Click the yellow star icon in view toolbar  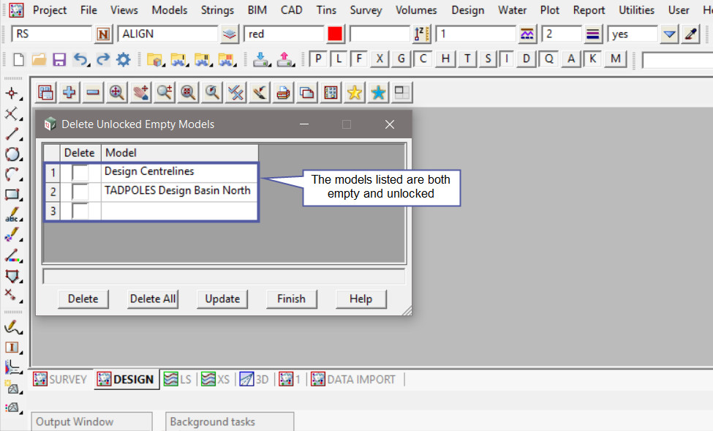(x=355, y=92)
